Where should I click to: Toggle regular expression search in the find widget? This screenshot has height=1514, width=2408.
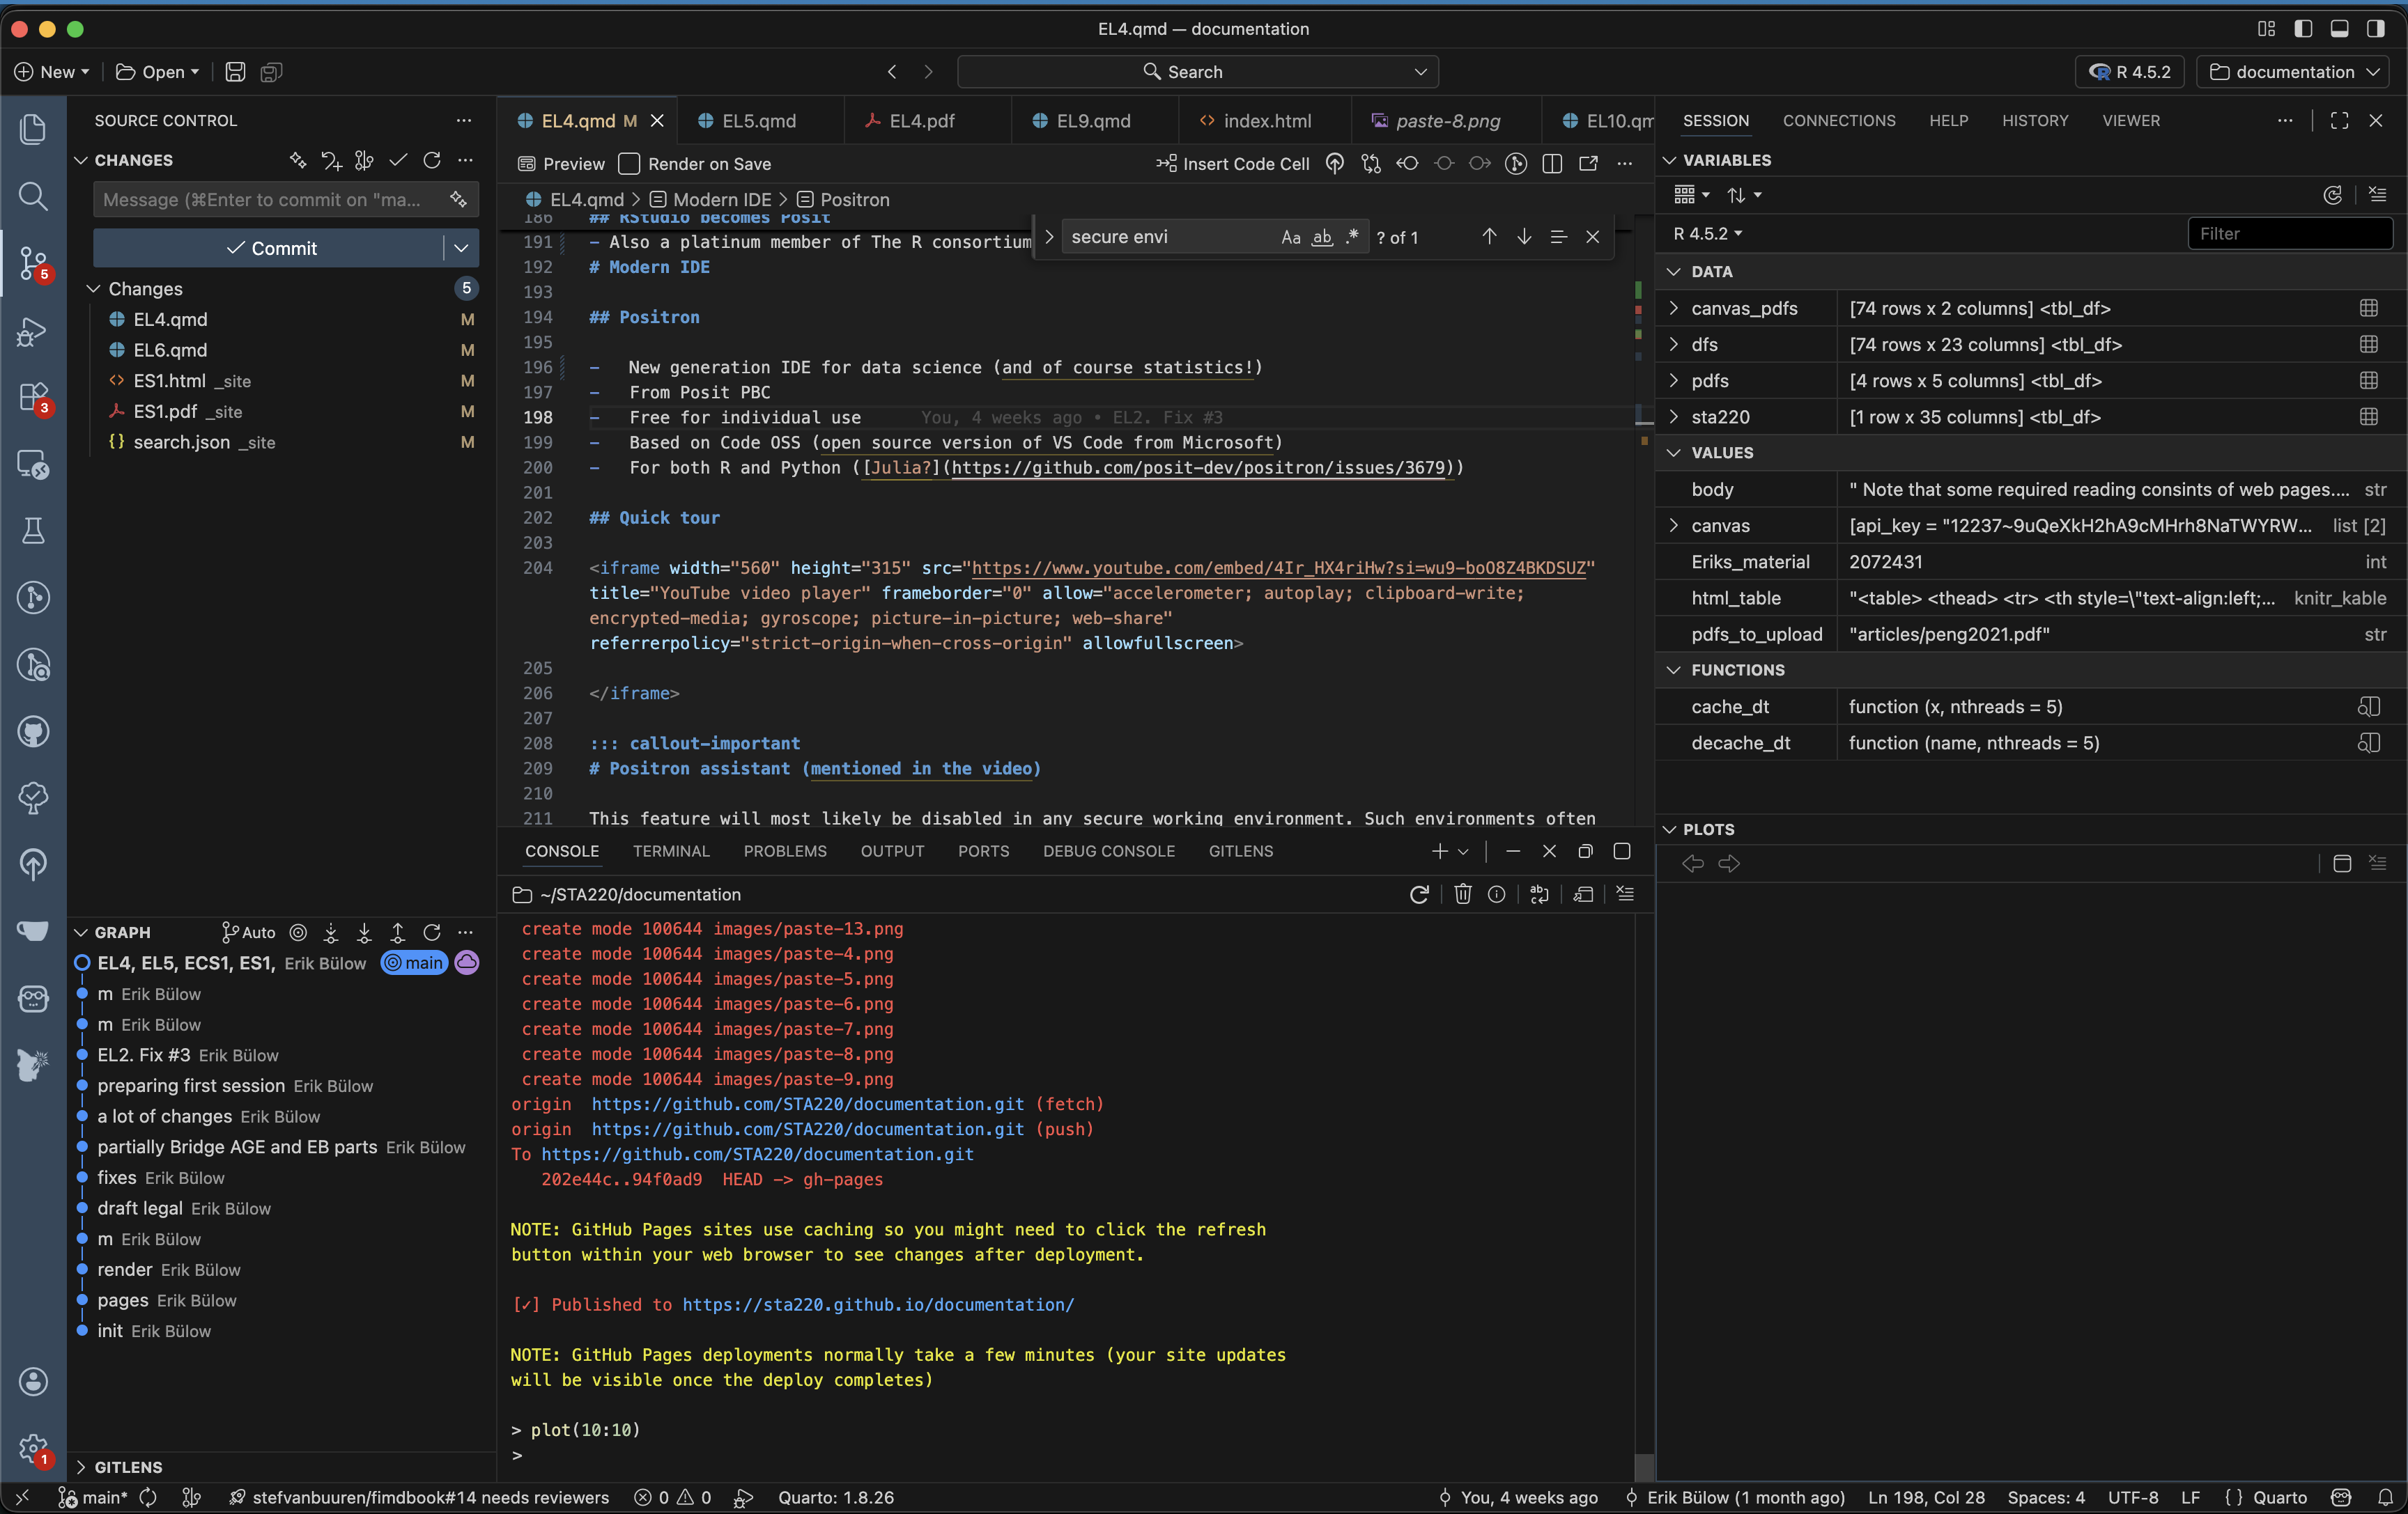[x=1352, y=237]
